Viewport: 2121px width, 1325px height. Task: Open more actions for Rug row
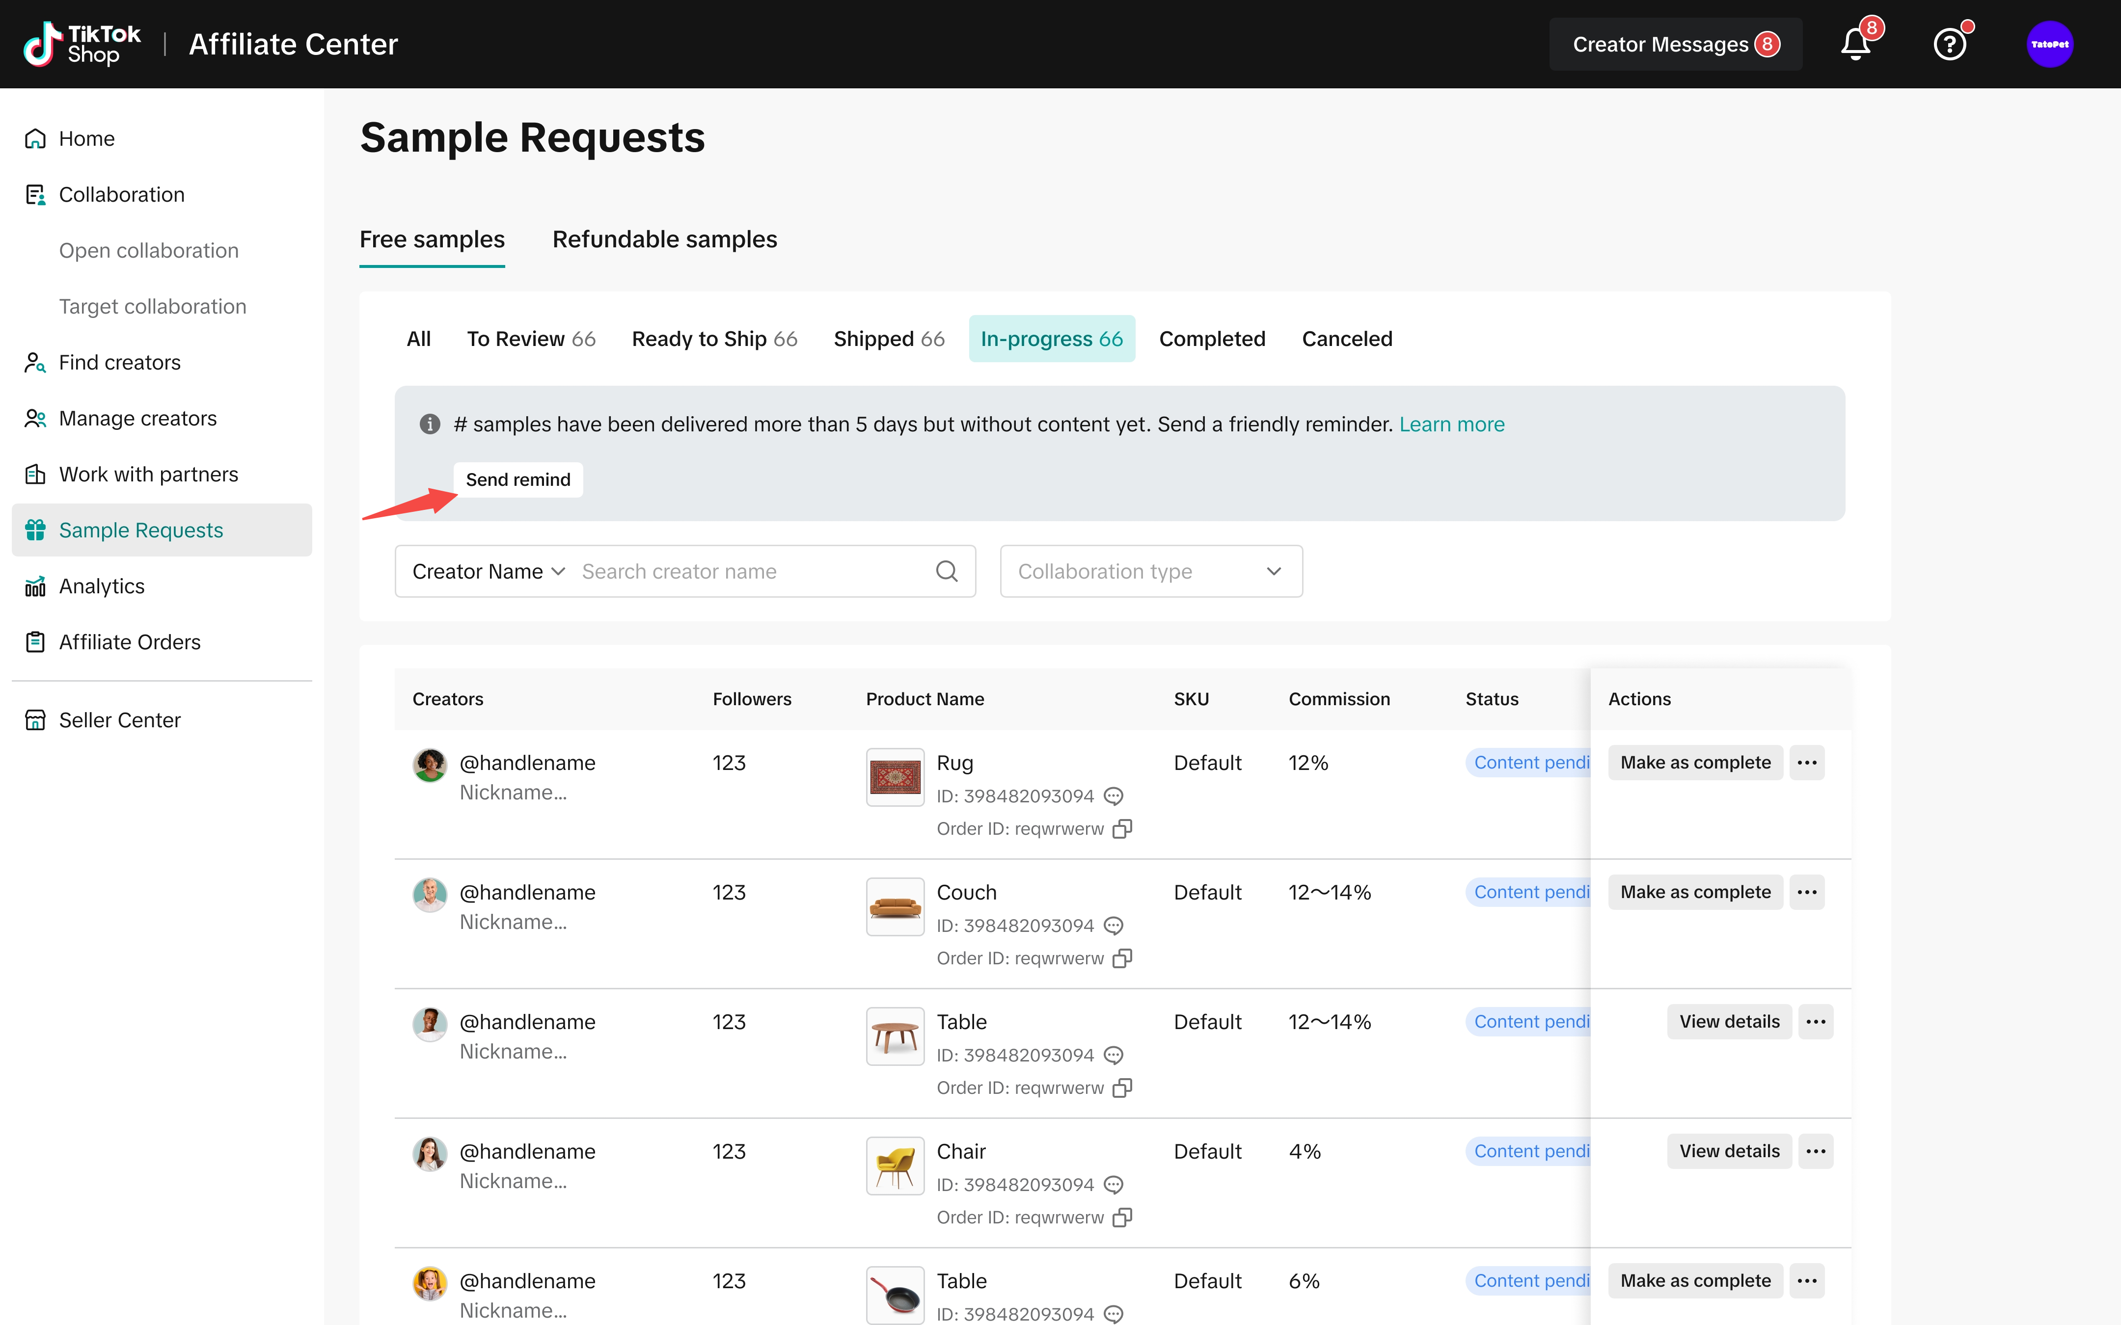point(1806,763)
